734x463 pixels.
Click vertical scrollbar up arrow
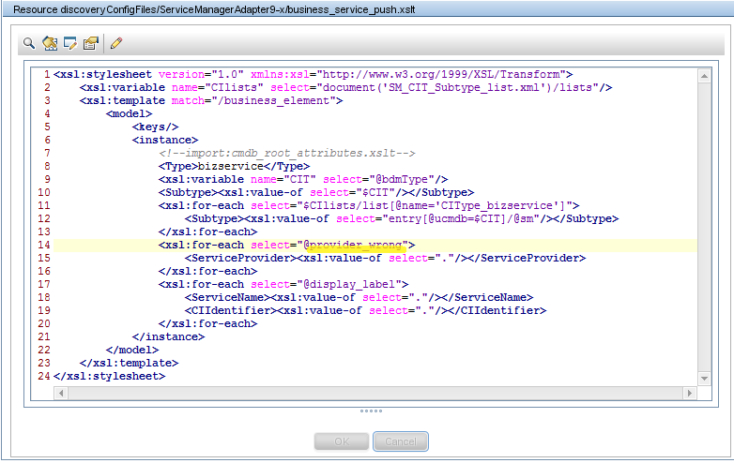tap(704, 76)
